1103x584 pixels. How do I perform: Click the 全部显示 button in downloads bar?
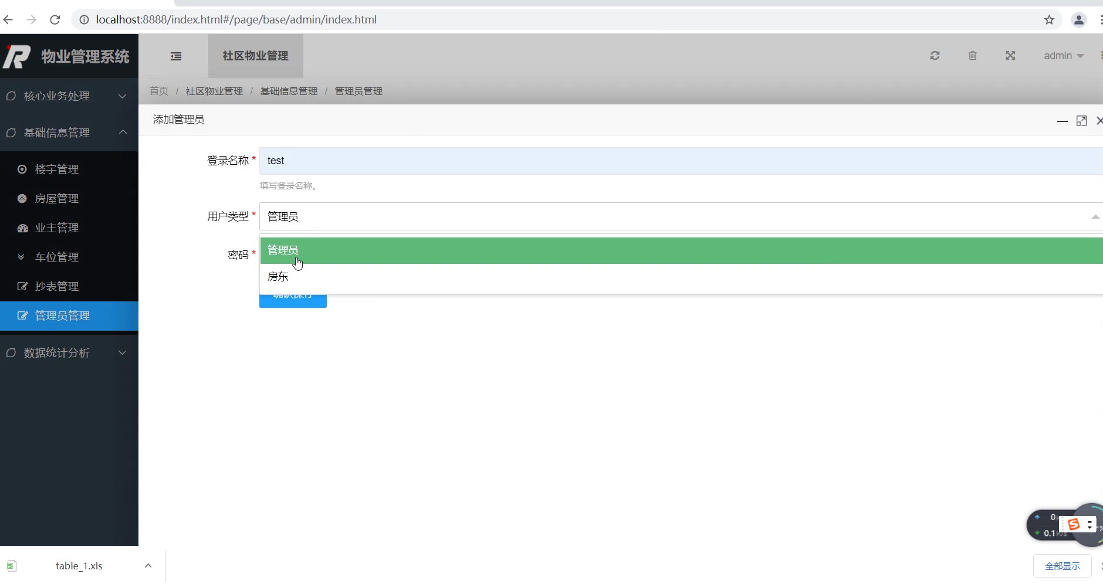1062,566
